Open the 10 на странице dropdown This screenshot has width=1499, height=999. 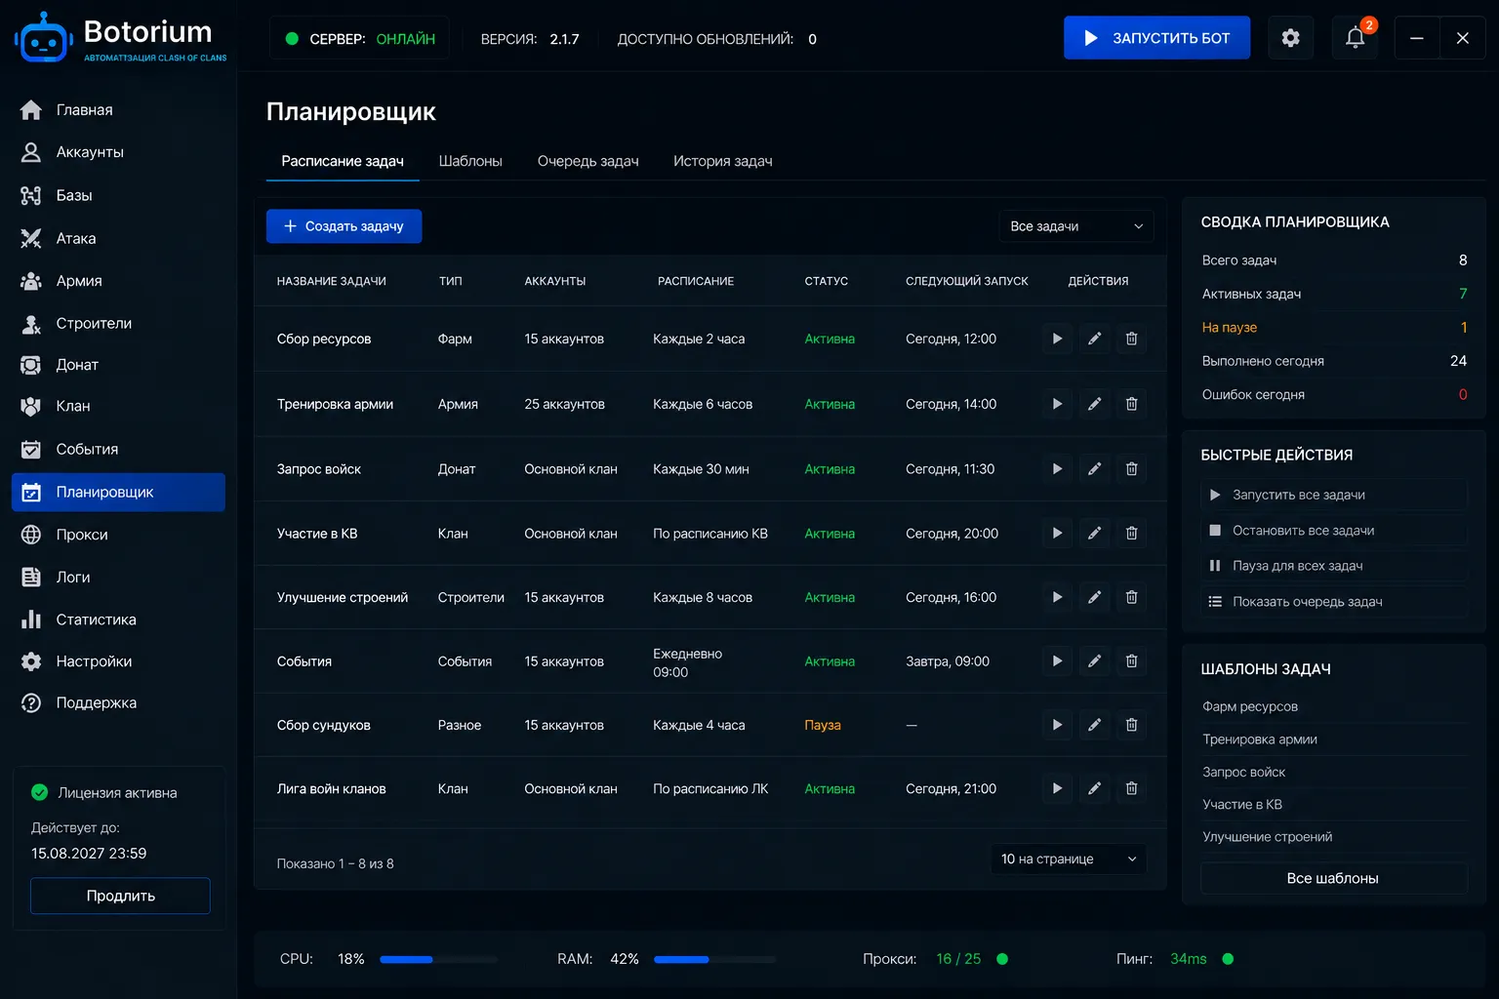point(1069,859)
